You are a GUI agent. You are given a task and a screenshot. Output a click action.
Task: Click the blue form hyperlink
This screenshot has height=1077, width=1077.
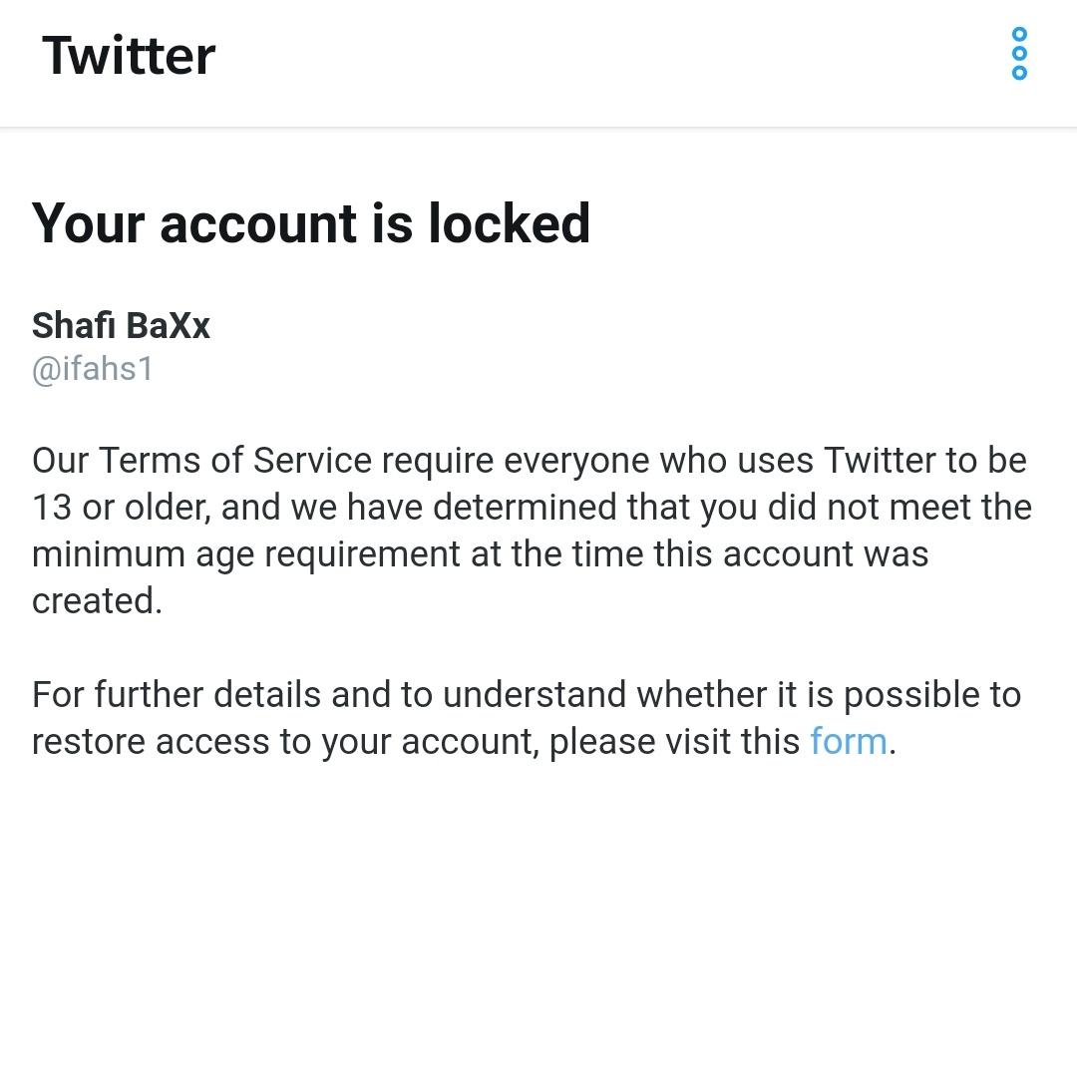(x=848, y=741)
